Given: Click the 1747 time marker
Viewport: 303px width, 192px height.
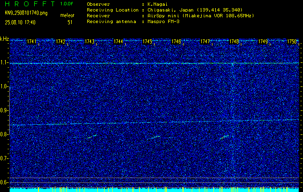Looking at the screenshot, I should (x=205, y=41).
